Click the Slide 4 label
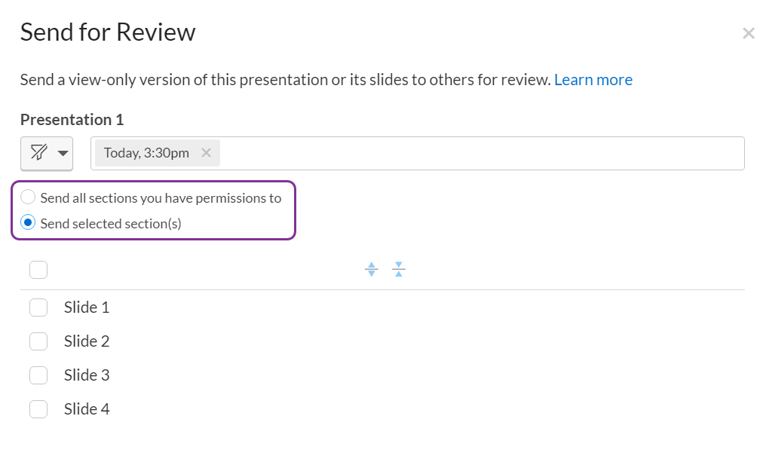Image resolution: width=763 pixels, height=462 pixels. point(87,409)
